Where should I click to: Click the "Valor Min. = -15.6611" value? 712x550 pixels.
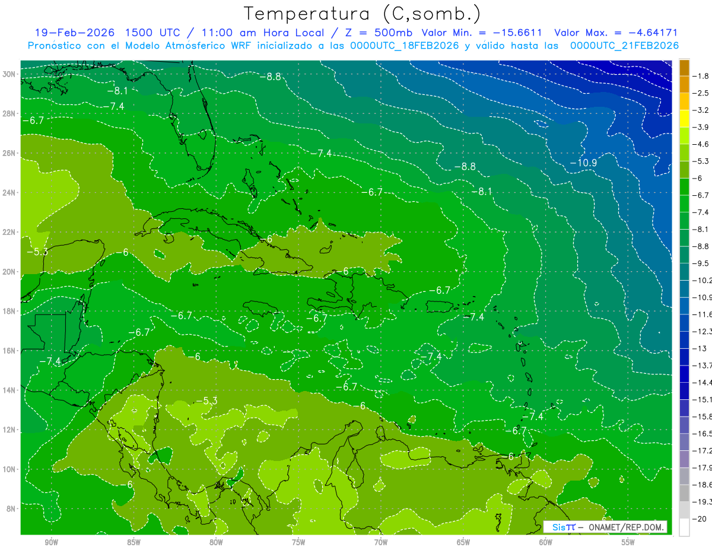[x=482, y=33]
